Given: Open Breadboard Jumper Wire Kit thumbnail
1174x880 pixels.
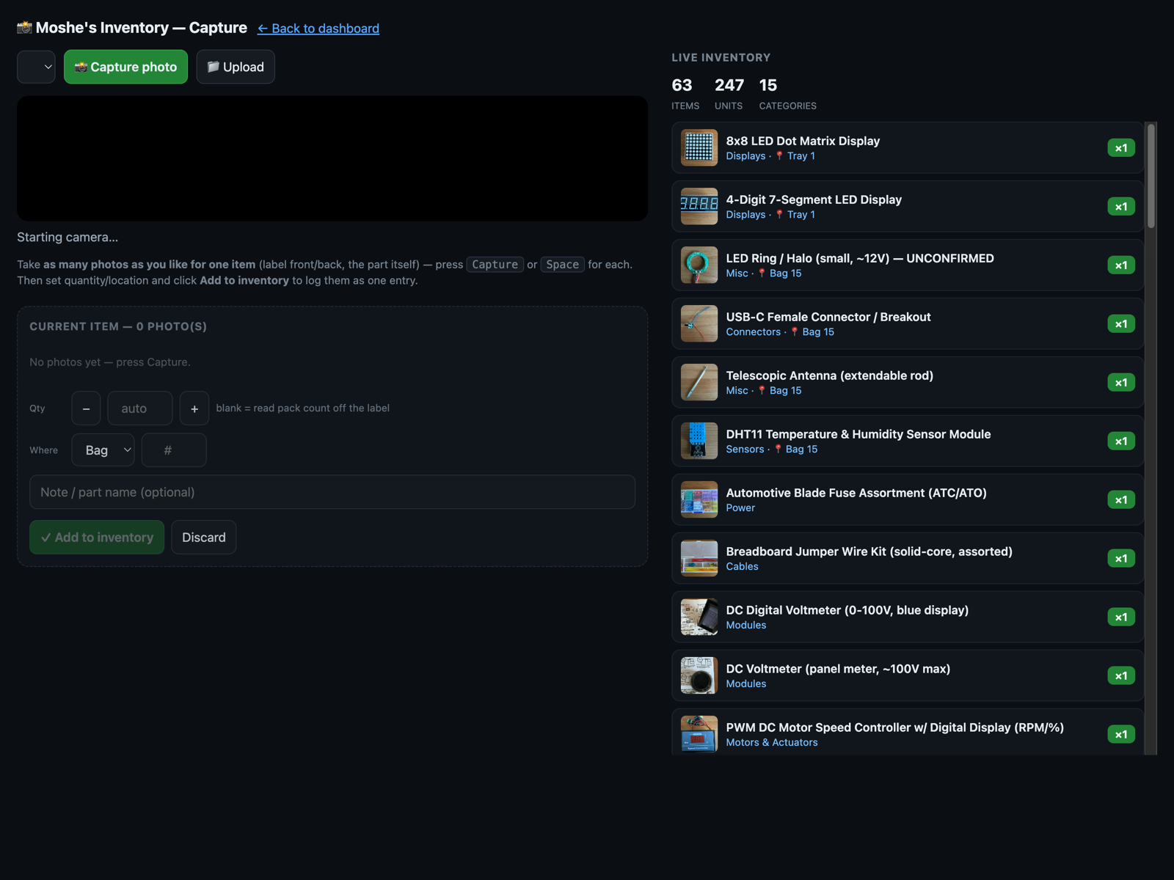Looking at the screenshot, I should (699, 558).
